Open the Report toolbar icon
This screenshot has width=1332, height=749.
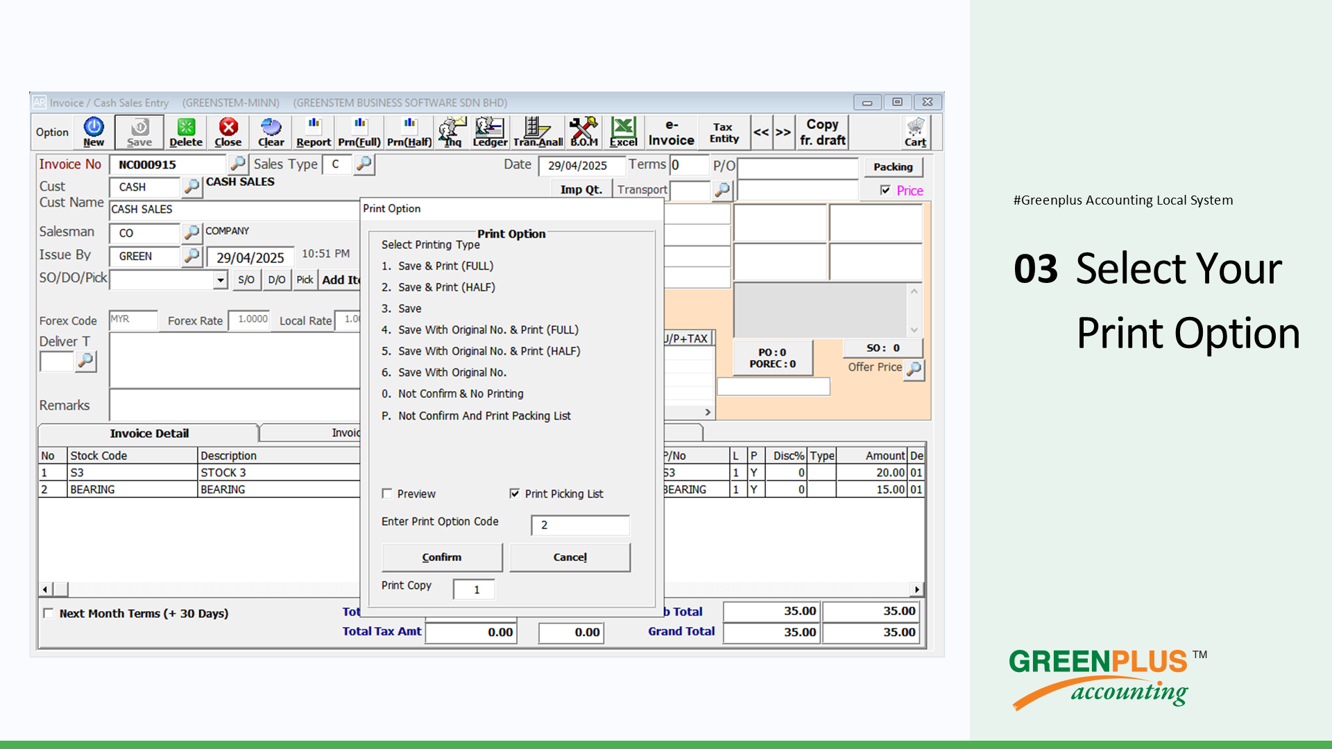[314, 132]
